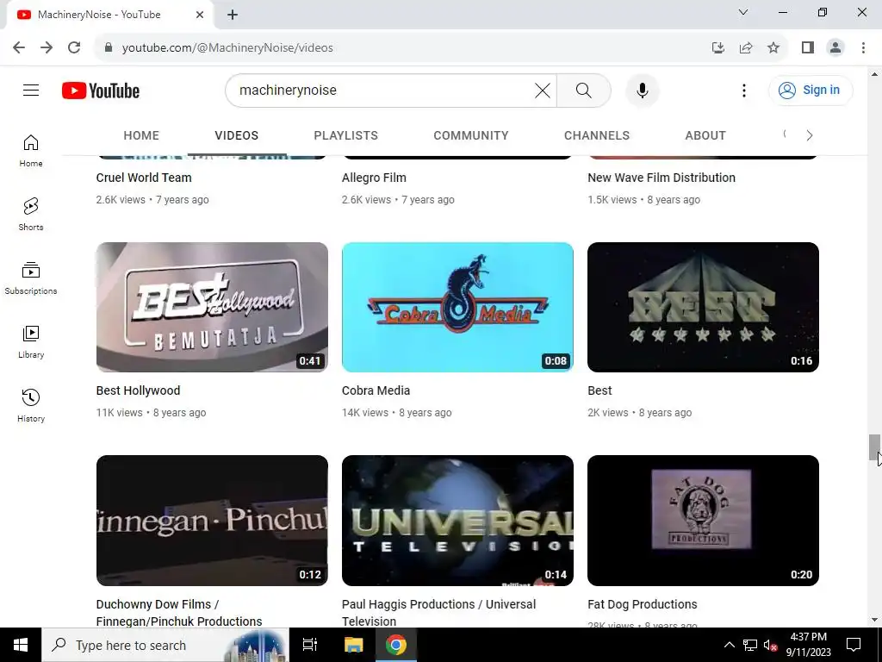Open the Chrome profile avatar

(x=835, y=48)
